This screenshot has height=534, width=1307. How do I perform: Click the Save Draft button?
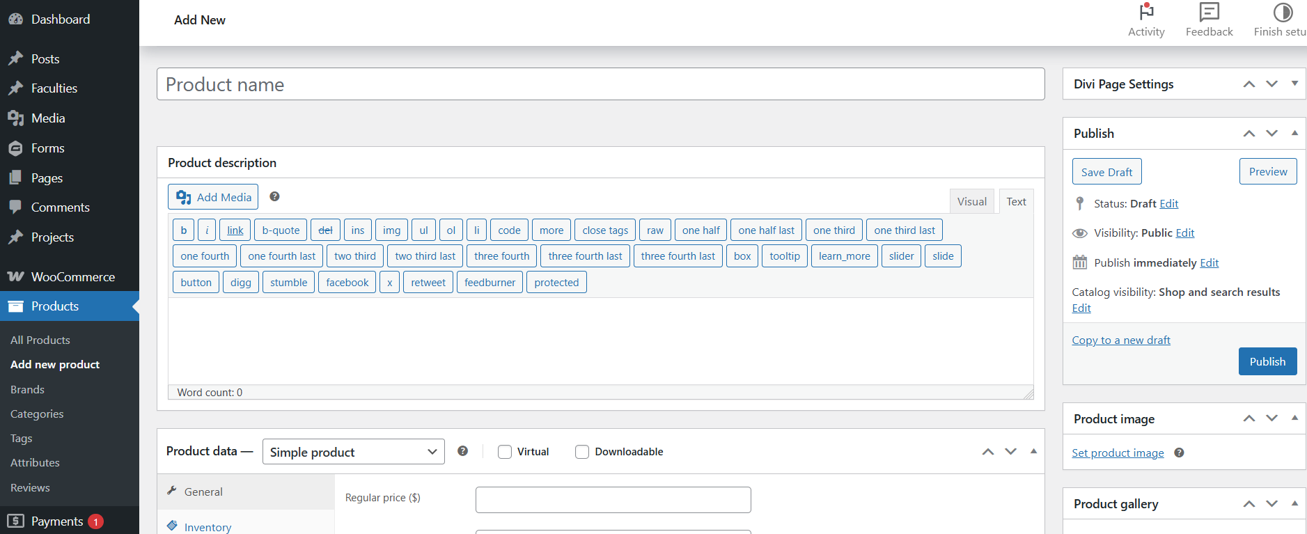click(x=1106, y=172)
